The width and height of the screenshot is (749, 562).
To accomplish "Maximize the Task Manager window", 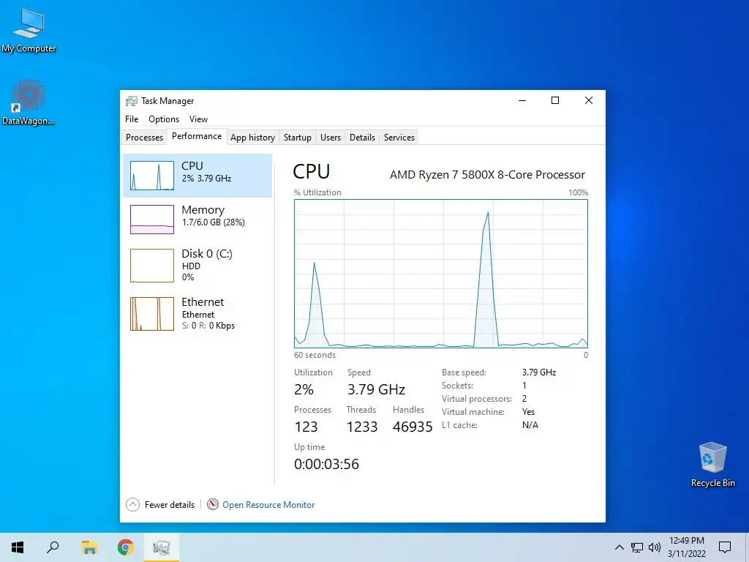I will [555, 100].
